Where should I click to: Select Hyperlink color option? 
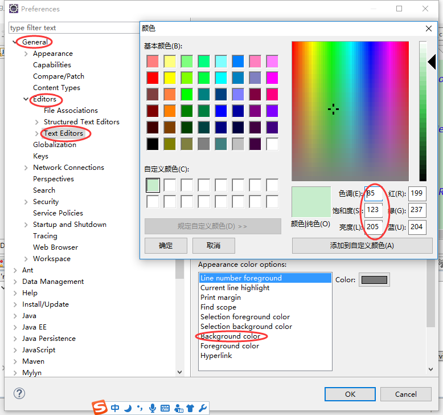tap(216, 356)
